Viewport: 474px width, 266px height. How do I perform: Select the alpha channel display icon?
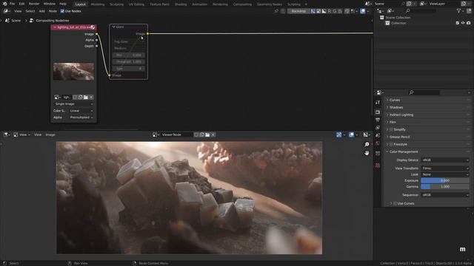[x=324, y=11]
